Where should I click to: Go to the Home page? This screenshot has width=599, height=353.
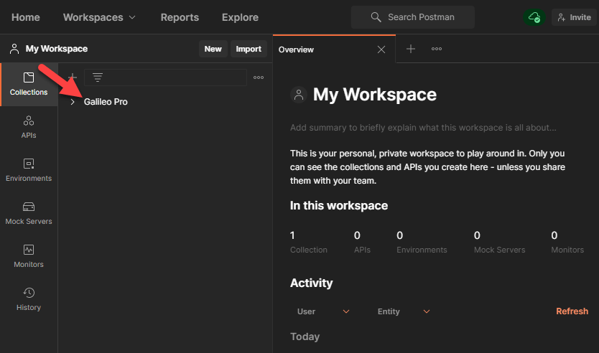pos(26,17)
